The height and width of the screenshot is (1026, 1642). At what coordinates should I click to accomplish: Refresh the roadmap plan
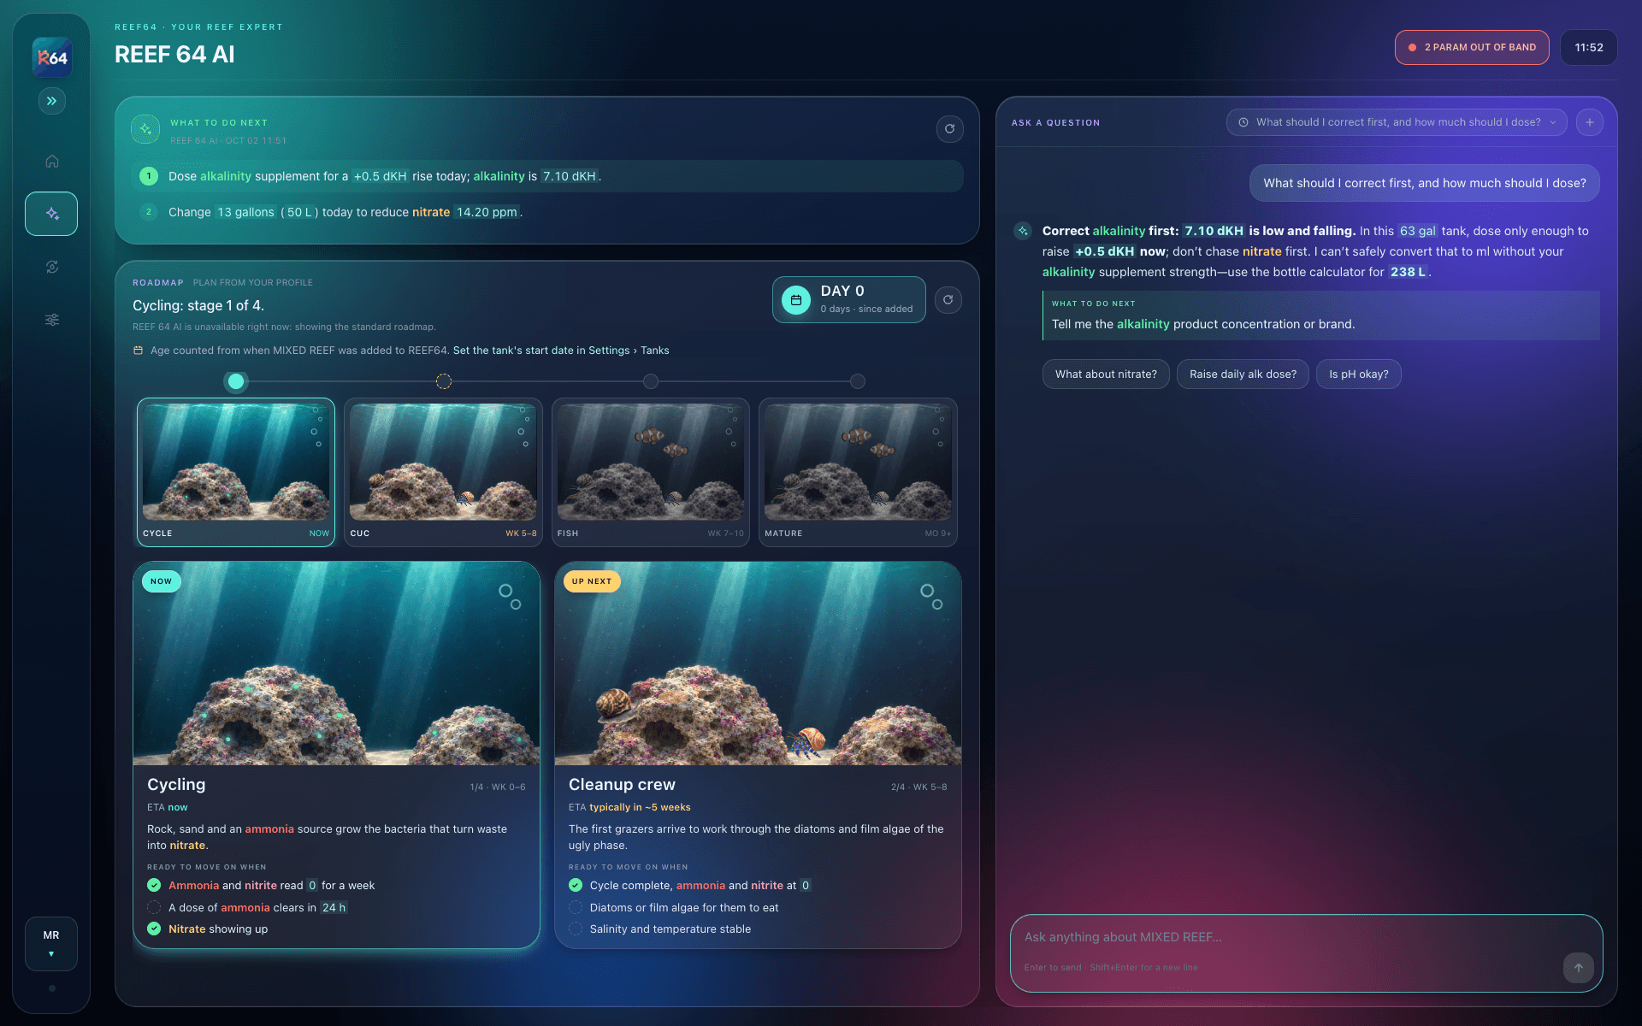[x=948, y=300]
